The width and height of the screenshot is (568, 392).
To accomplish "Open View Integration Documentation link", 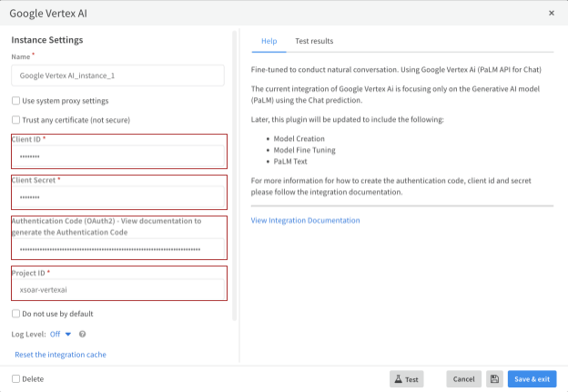I will pyautogui.click(x=305, y=220).
